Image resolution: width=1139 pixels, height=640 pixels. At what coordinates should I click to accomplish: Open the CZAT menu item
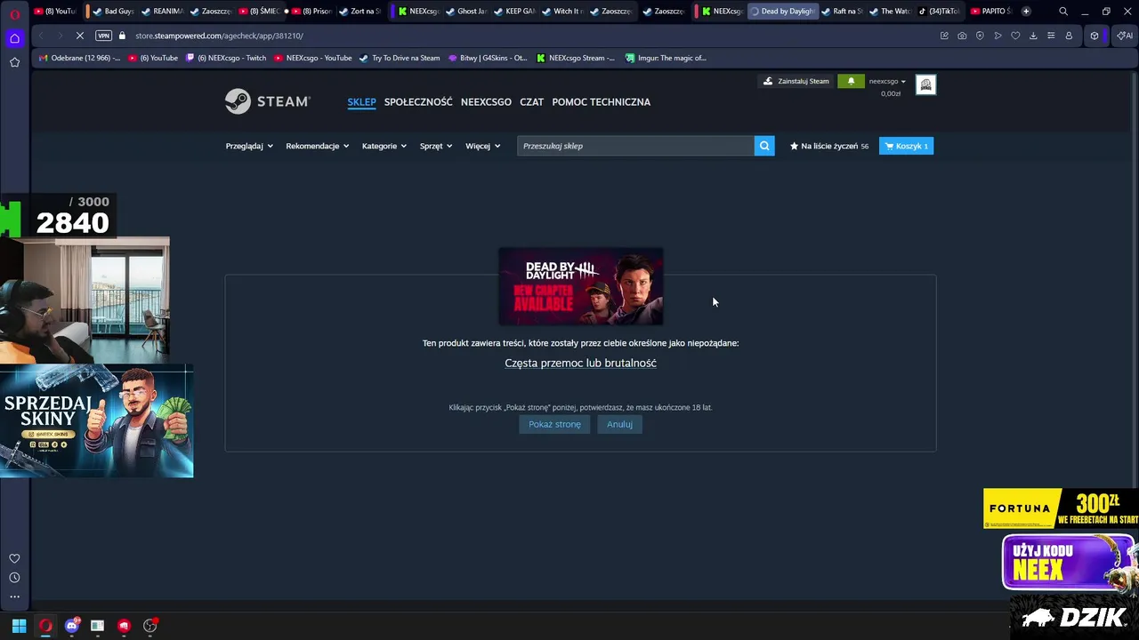(531, 102)
